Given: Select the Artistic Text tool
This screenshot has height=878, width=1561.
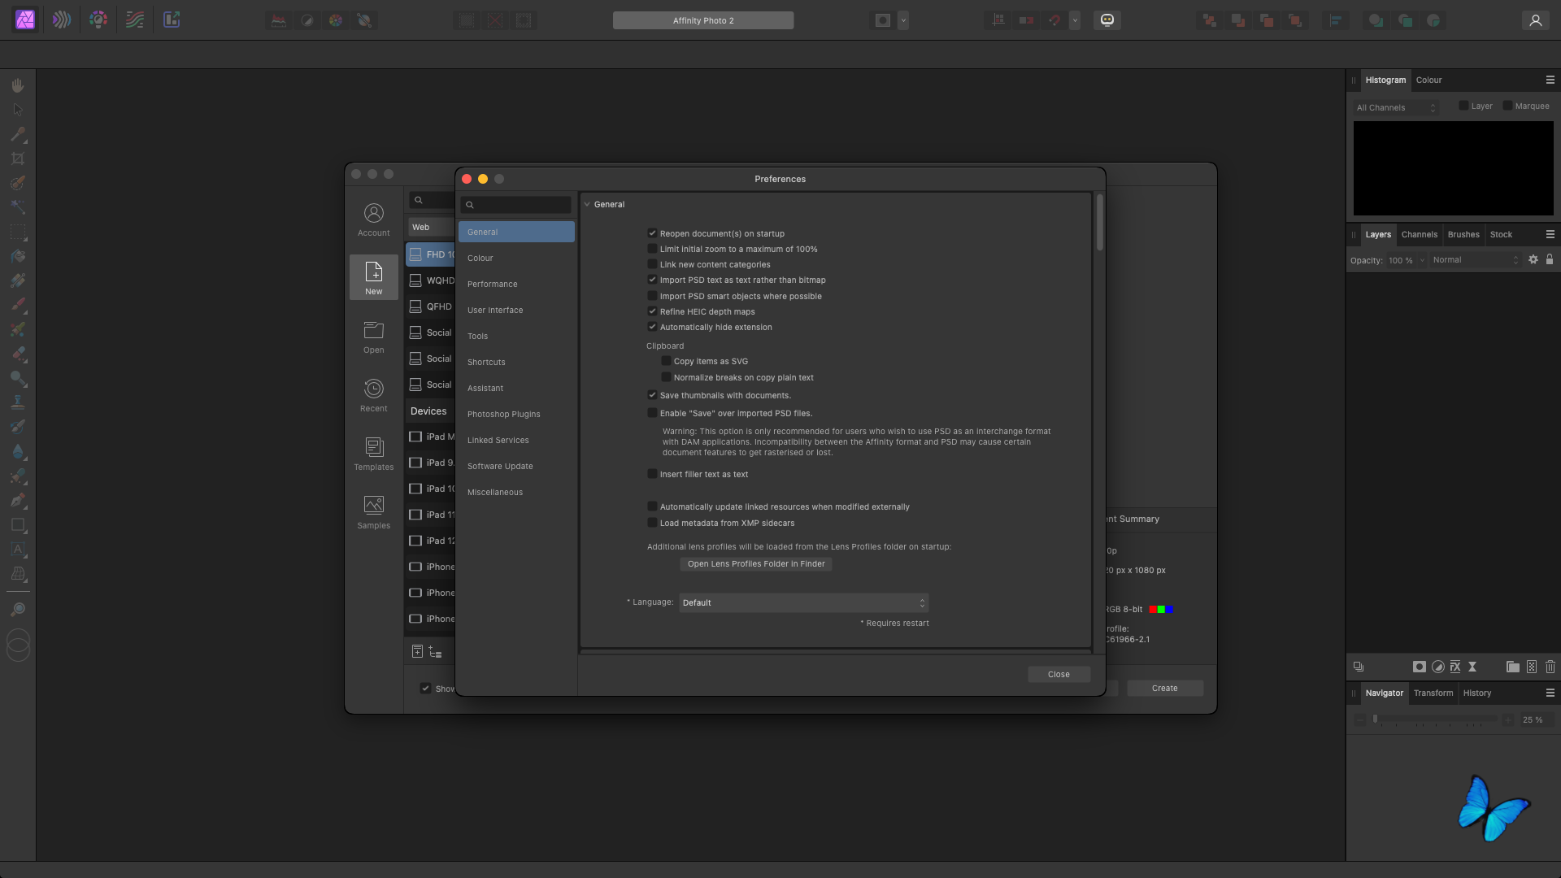Looking at the screenshot, I should pos(18,549).
